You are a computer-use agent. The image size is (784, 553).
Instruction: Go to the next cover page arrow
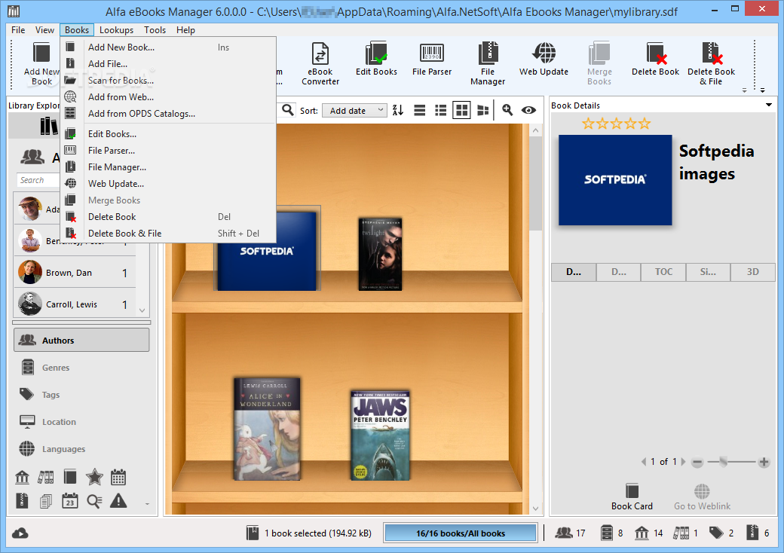pyautogui.click(x=684, y=462)
